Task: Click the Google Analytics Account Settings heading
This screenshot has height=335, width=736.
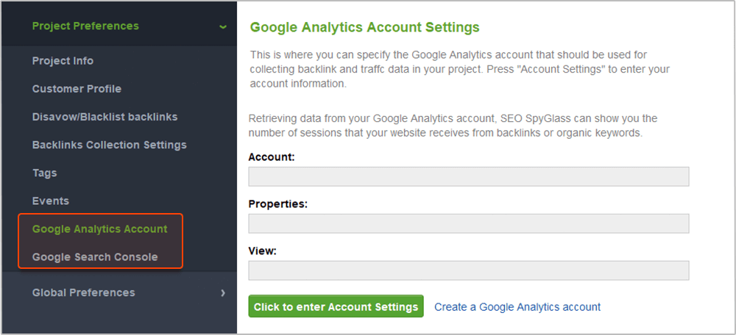Action: point(365,27)
